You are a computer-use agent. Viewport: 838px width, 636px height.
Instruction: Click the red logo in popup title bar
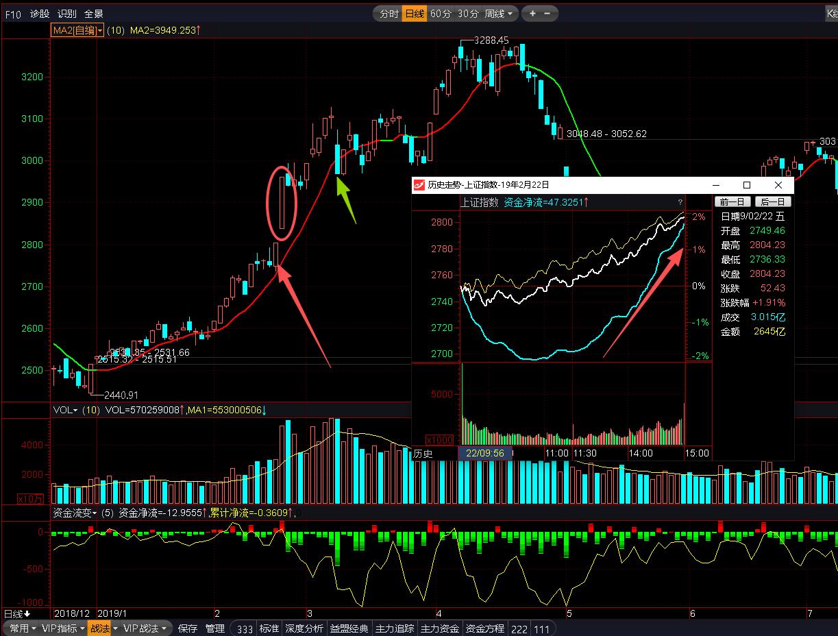point(419,185)
